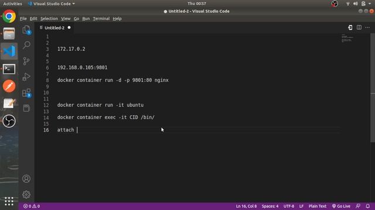Click the nginx docker run command line
This screenshot has width=375, height=210.
point(113,80)
